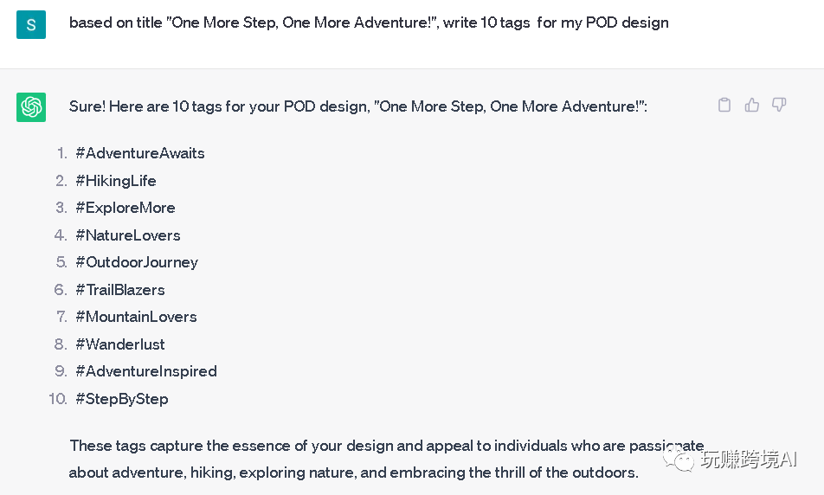Click the user prompt about POD design
The height and width of the screenshot is (495, 824).
tap(369, 22)
